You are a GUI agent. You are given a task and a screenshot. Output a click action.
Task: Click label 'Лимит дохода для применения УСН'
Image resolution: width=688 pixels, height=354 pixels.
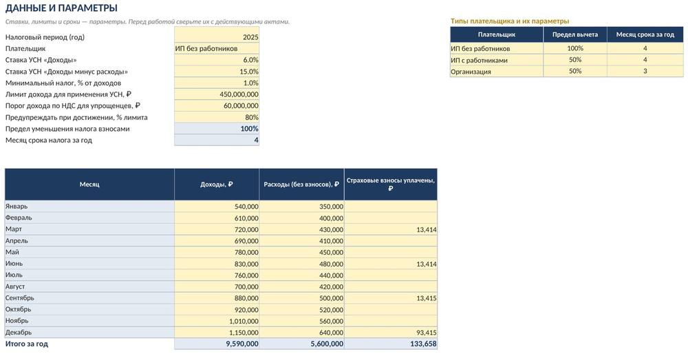coord(68,94)
